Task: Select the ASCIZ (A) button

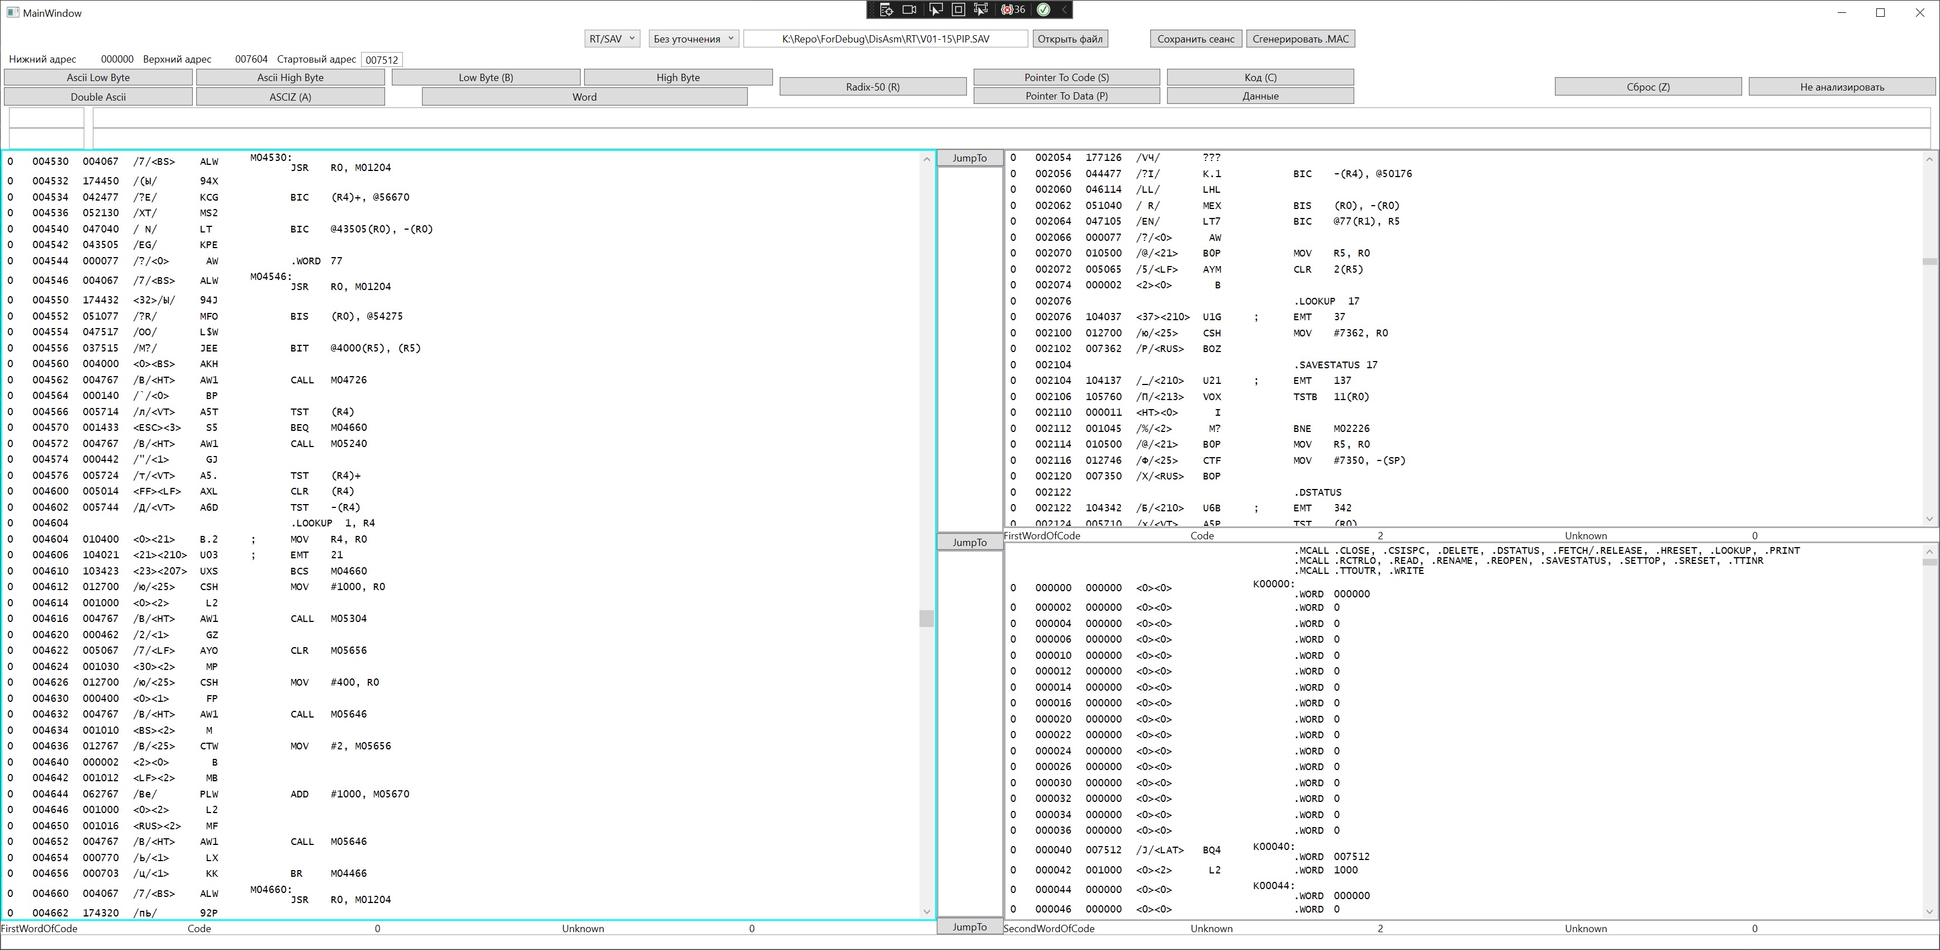Action: [290, 97]
